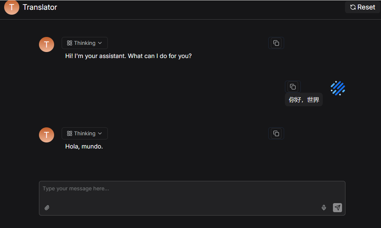Expand the Thinking dropdown above "Hola, mundo."
The height and width of the screenshot is (228, 381).
click(x=85, y=133)
